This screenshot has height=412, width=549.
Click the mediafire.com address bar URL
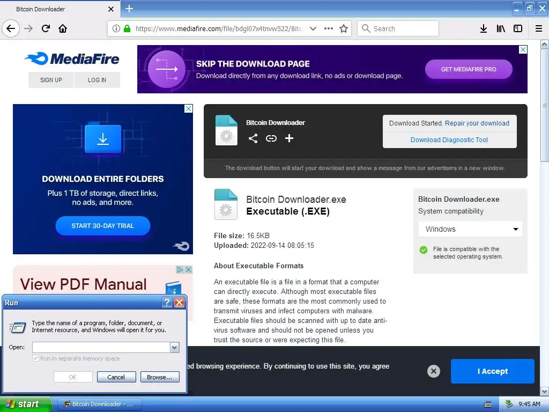point(220,29)
